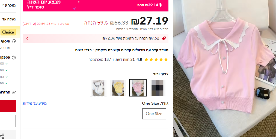Choose the yellow sweater color variant

coord(118,88)
